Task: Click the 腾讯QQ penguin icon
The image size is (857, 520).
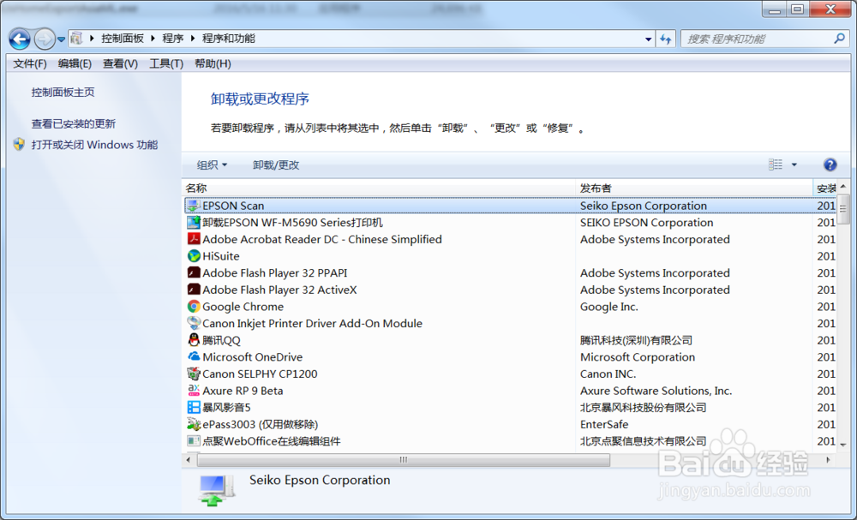Action: tap(193, 340)
